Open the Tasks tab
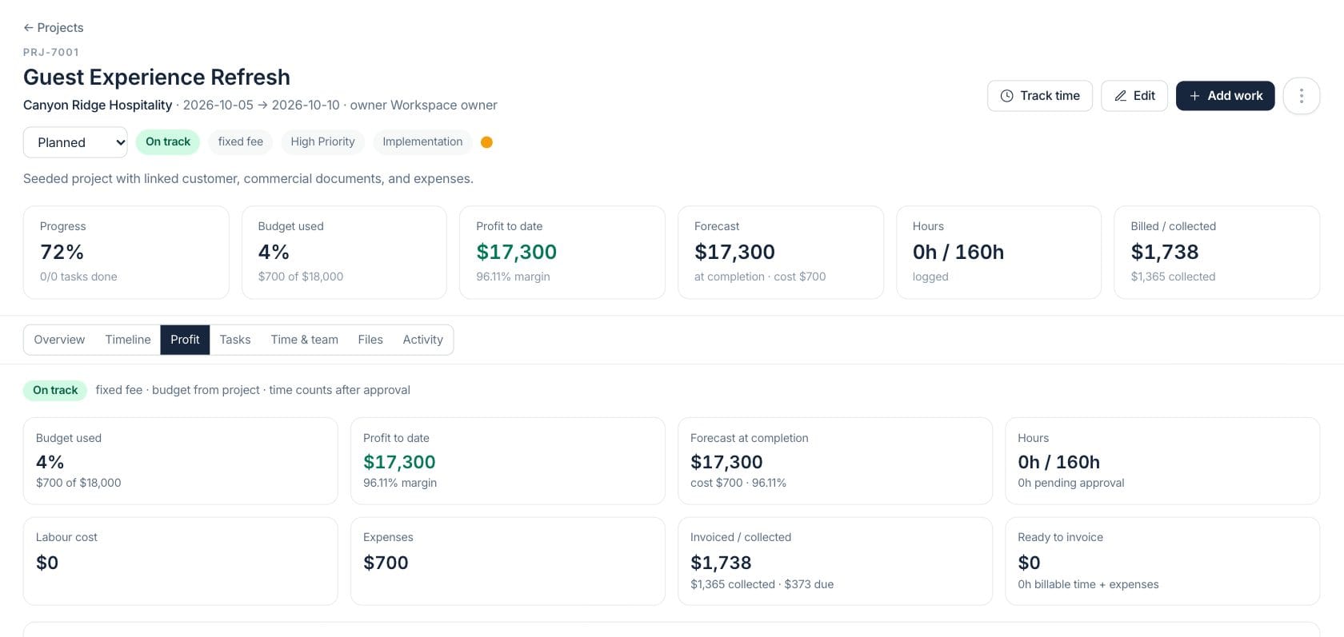 [235, 340]
